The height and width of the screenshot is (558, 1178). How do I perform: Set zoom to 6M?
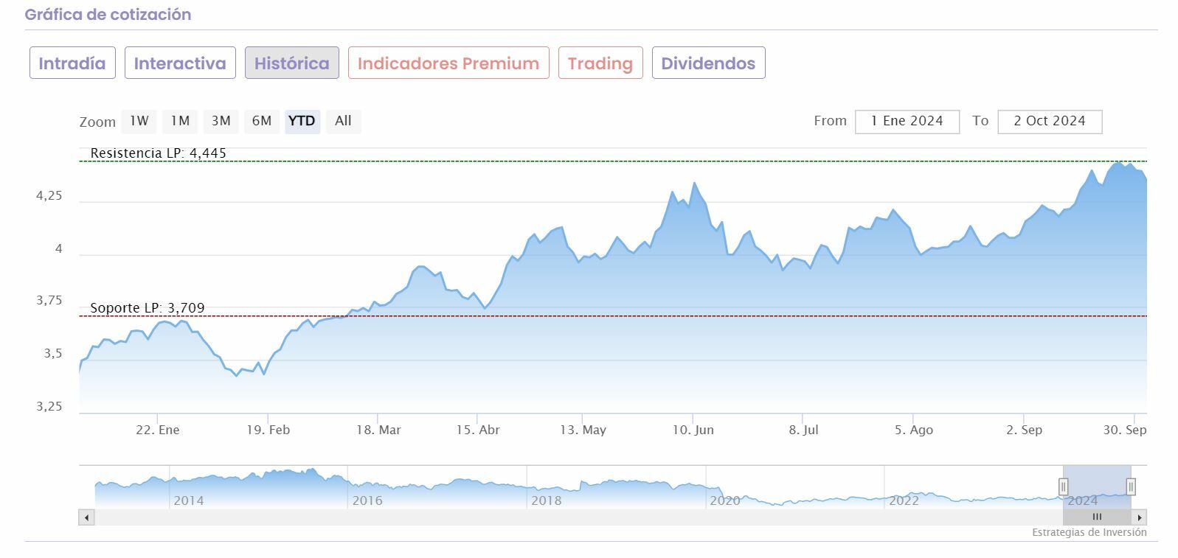[x=262, y=121]
